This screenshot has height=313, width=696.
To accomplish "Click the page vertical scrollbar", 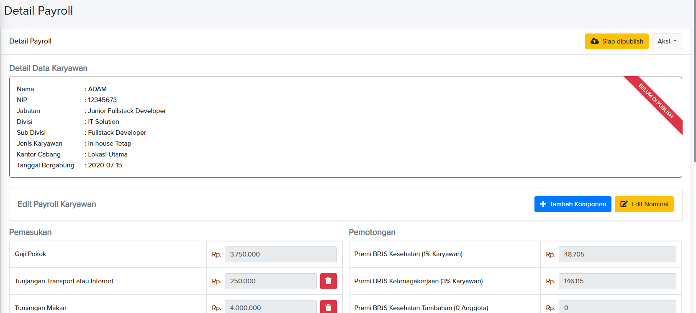I will coord(694,84).
